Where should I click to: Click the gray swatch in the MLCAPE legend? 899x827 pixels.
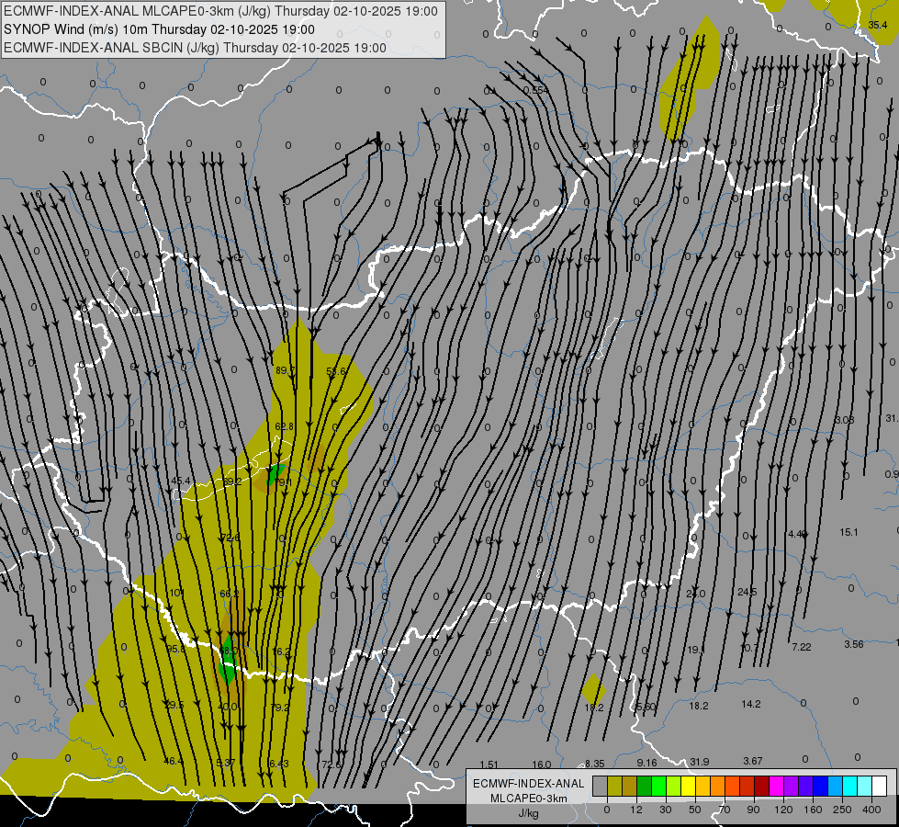point(600,786)
